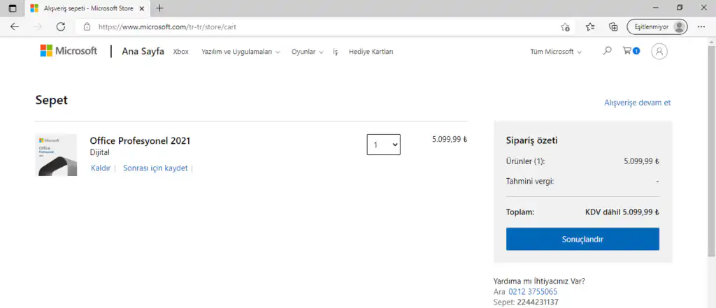Open the search magnifier icon
716x308 pixels.
coord(607,51)
